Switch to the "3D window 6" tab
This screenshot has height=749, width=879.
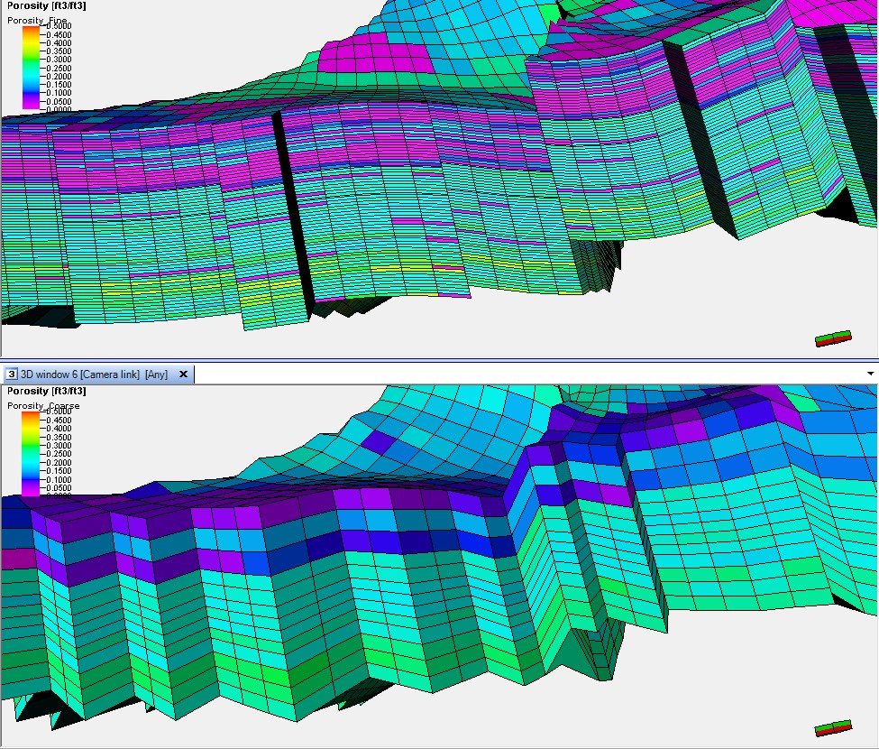(x=50, y=374)
